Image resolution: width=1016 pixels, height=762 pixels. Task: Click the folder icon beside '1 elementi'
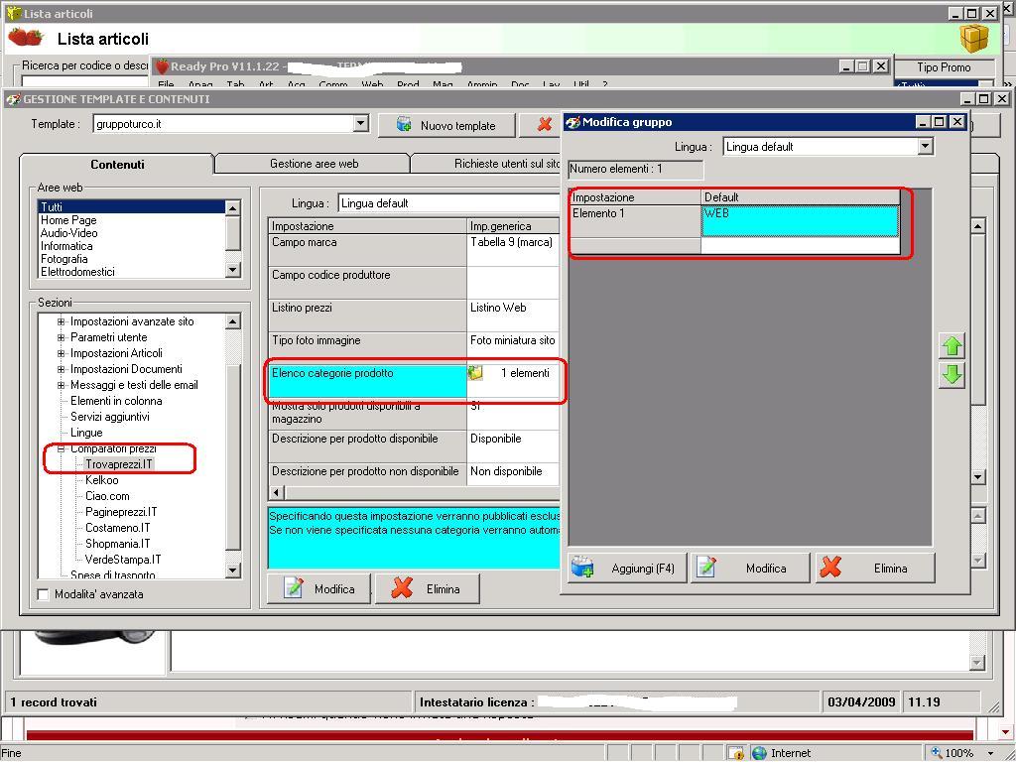coord(475,373)
